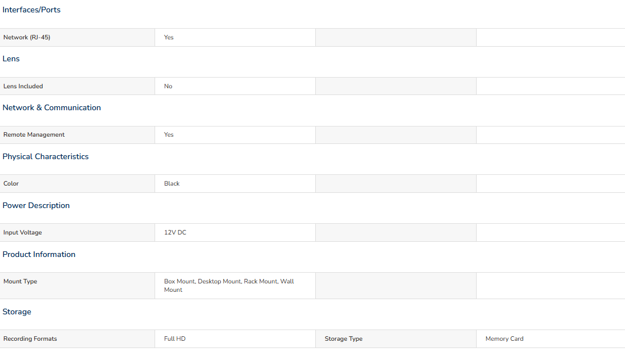
Task: Select the Lens Included row label
Action: click(x=78, y=86)
